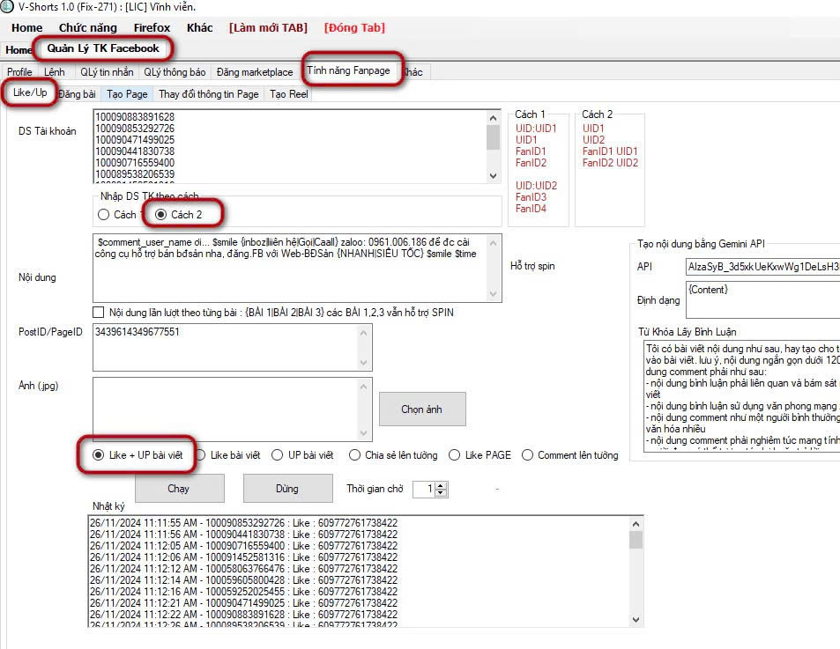Open the Firefox menu
This screenshot has height=649, width=840.
pyautogui.click(x=152, y=28)
